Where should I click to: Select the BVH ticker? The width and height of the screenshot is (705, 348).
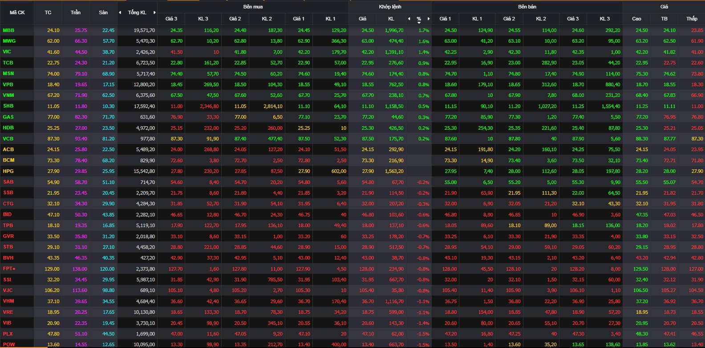[8, 258]
